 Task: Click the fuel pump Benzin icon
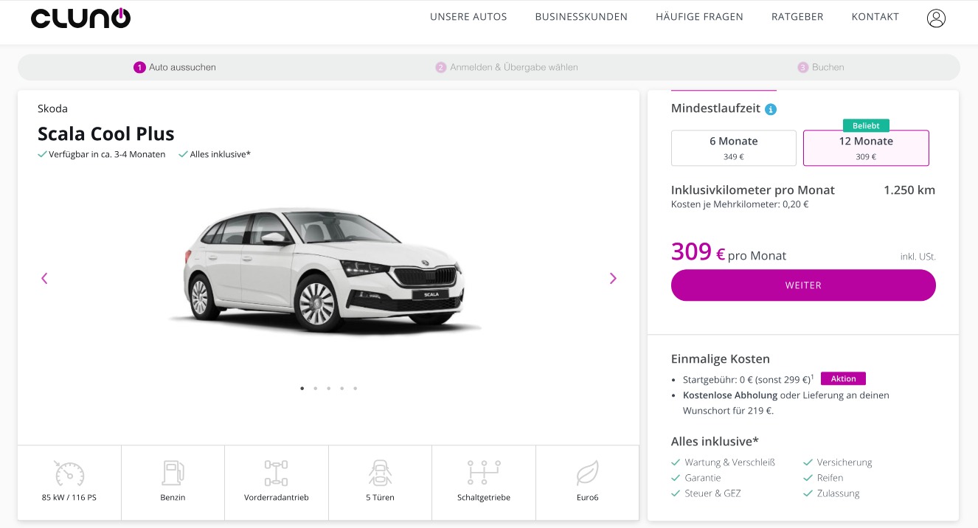click(173, 473)
